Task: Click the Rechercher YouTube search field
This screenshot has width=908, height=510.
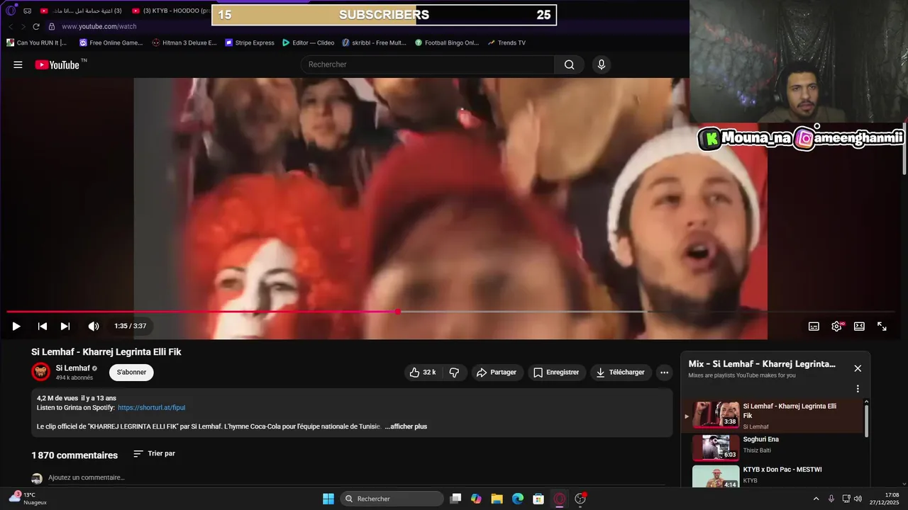Action: (428, 64)
